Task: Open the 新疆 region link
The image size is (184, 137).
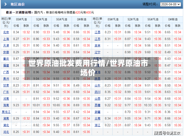Action: 98,112
